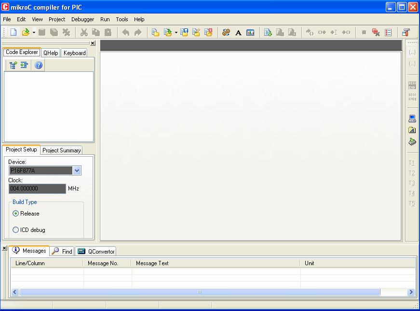Click the USART Terminal computer icon
Screen dimensions: 420x311
(412, 119)
